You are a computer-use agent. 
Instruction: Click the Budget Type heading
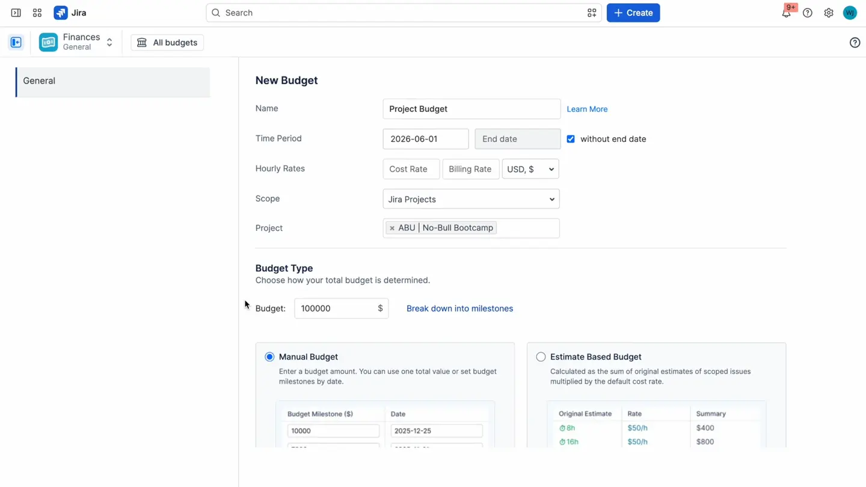[284, 268]
